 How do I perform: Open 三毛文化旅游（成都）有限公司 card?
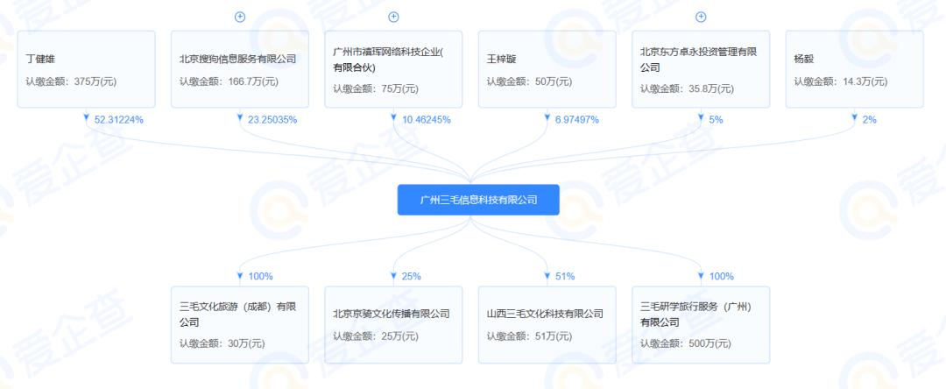click(239, 324)
